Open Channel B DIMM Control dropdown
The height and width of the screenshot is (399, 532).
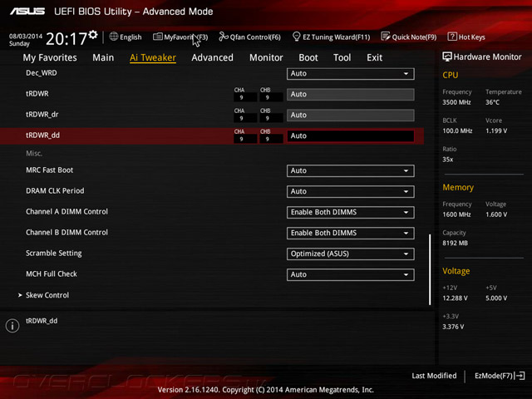(x=351, y=233)
